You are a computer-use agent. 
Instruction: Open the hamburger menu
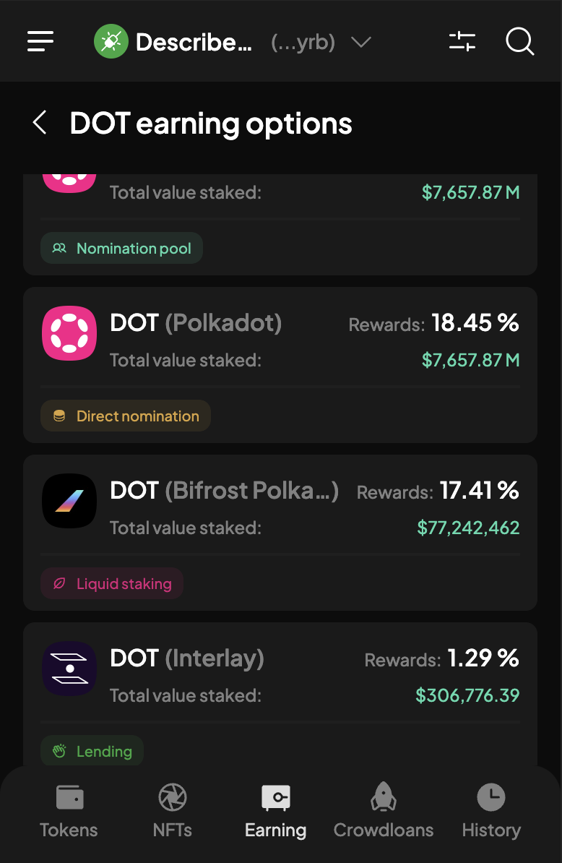click(x=40, y=41)
